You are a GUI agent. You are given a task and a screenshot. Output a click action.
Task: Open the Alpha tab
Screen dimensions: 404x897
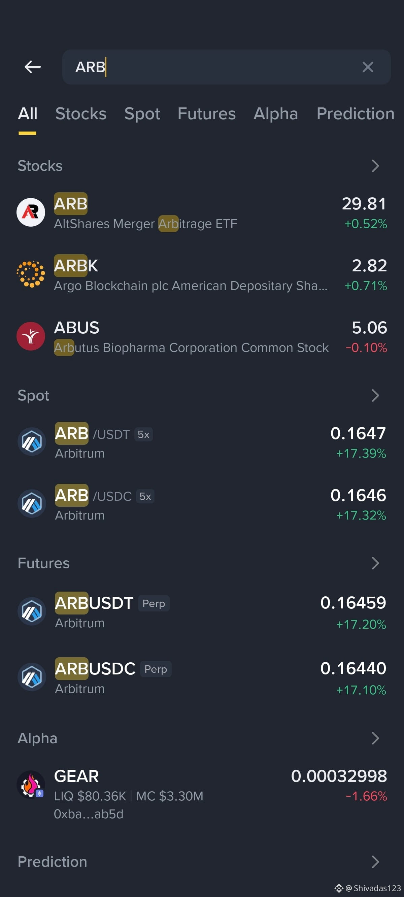275,114
